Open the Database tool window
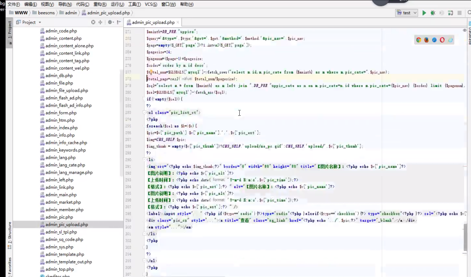The image size is (471, 277). coord(469,33)
